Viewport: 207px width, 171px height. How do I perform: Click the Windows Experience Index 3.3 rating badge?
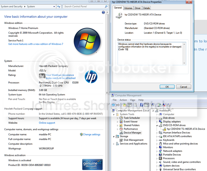(x=42, y=76)
